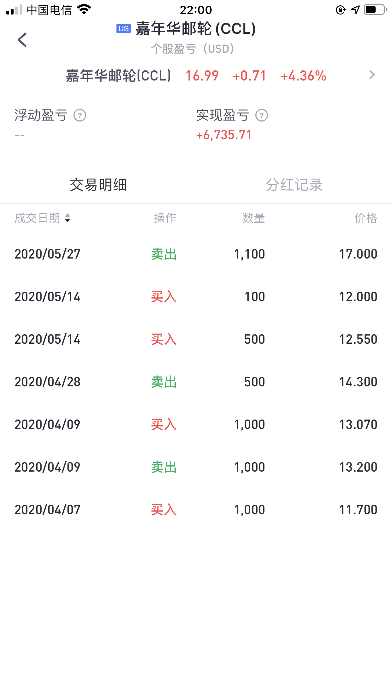Screen dimensions: 392x697
Task: Open help icon next to 浮动盈亏
Action: (80, 115)
